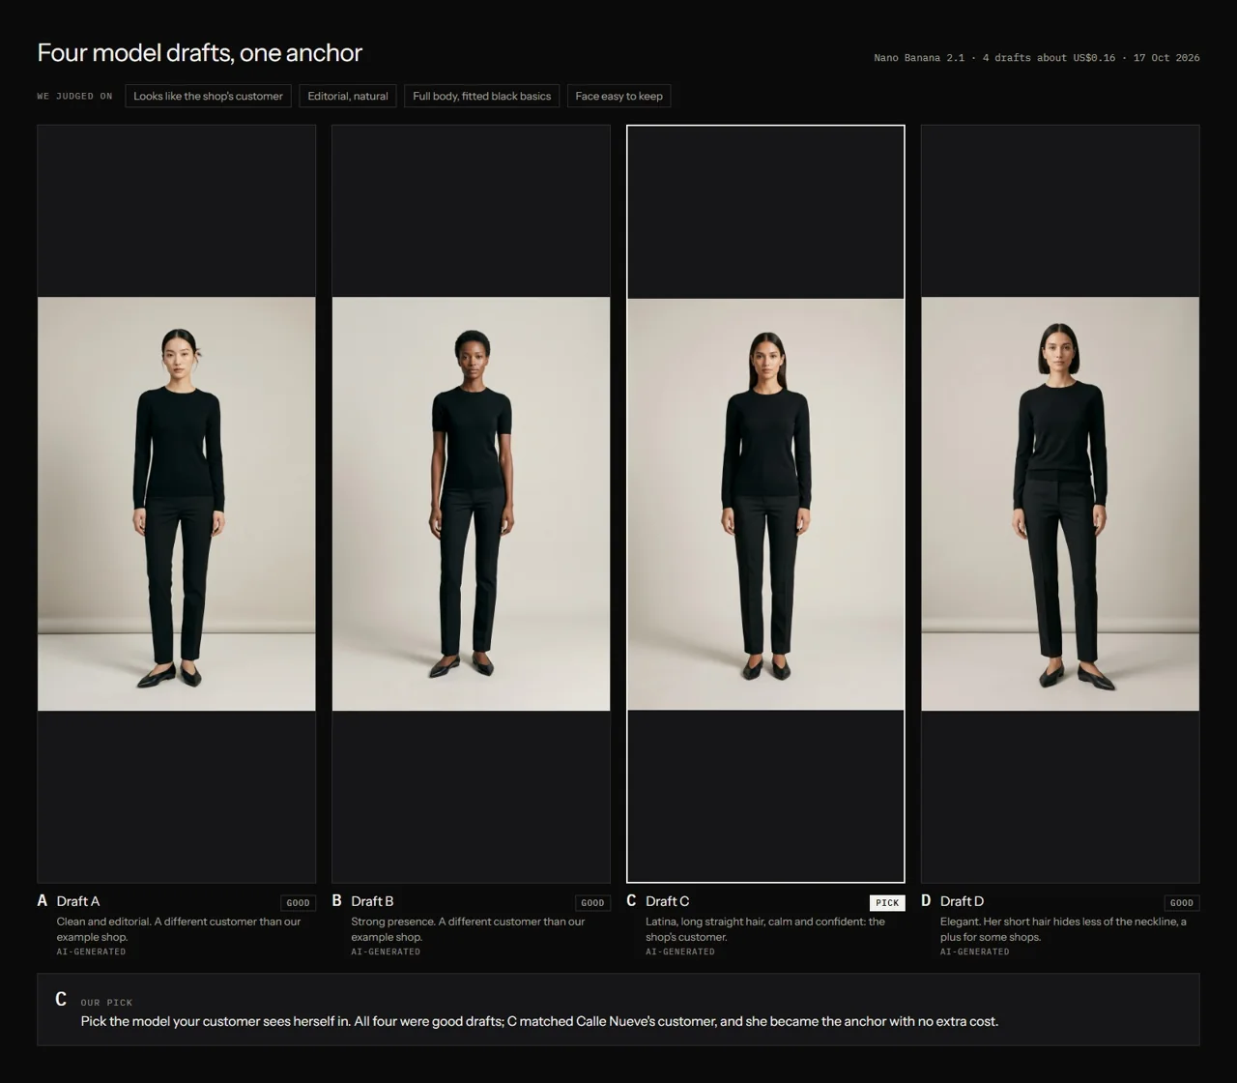Click the GOOD badge on Draft B

[x=593, y=903]
